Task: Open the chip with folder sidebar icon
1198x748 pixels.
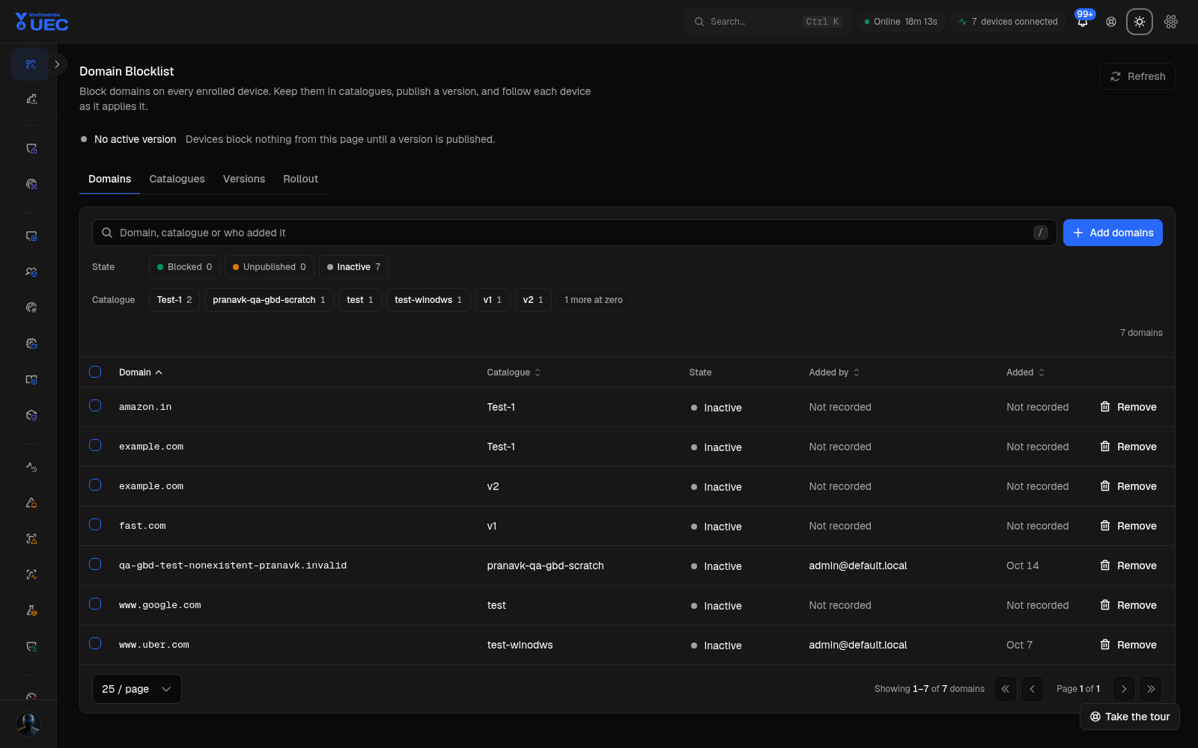Action: pyautogui.click(x=31, y=343)
